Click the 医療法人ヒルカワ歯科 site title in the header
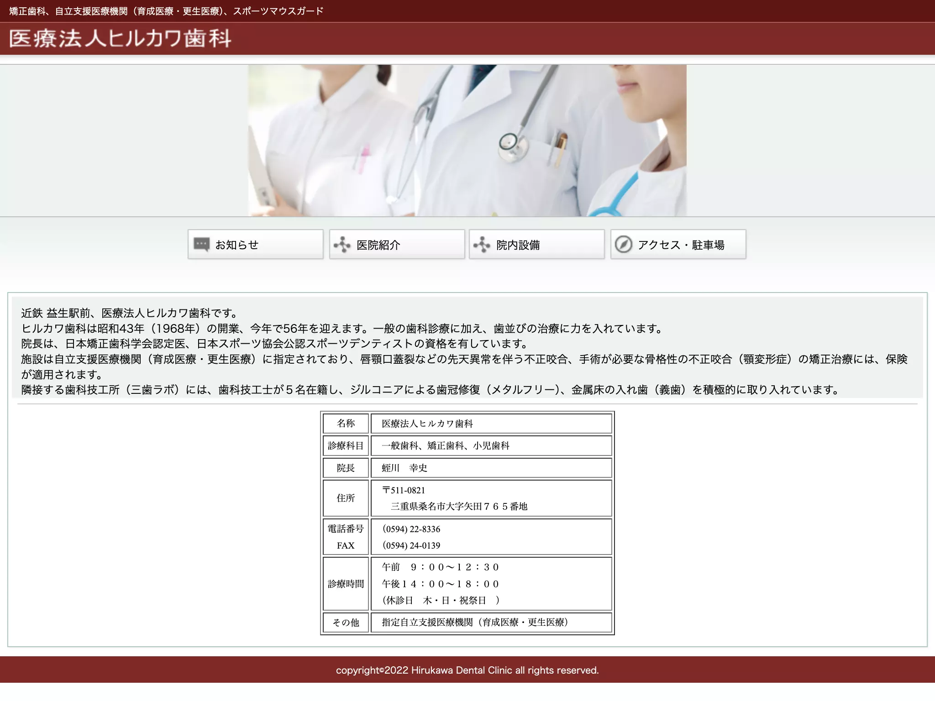Screen dimensions: 935x701 tap(121, 39)
